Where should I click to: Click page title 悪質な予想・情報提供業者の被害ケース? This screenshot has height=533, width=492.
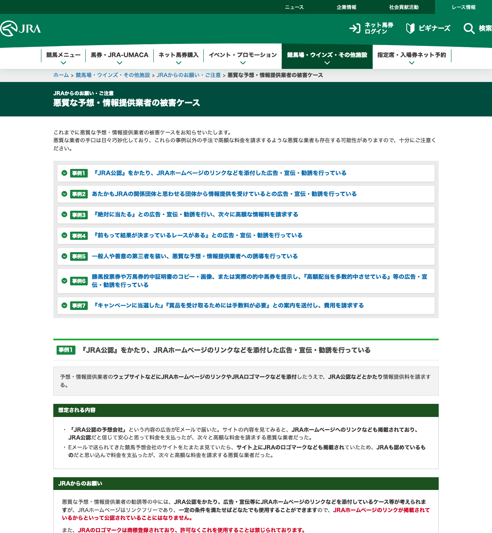pyautogui.click(x=127, y=103)
